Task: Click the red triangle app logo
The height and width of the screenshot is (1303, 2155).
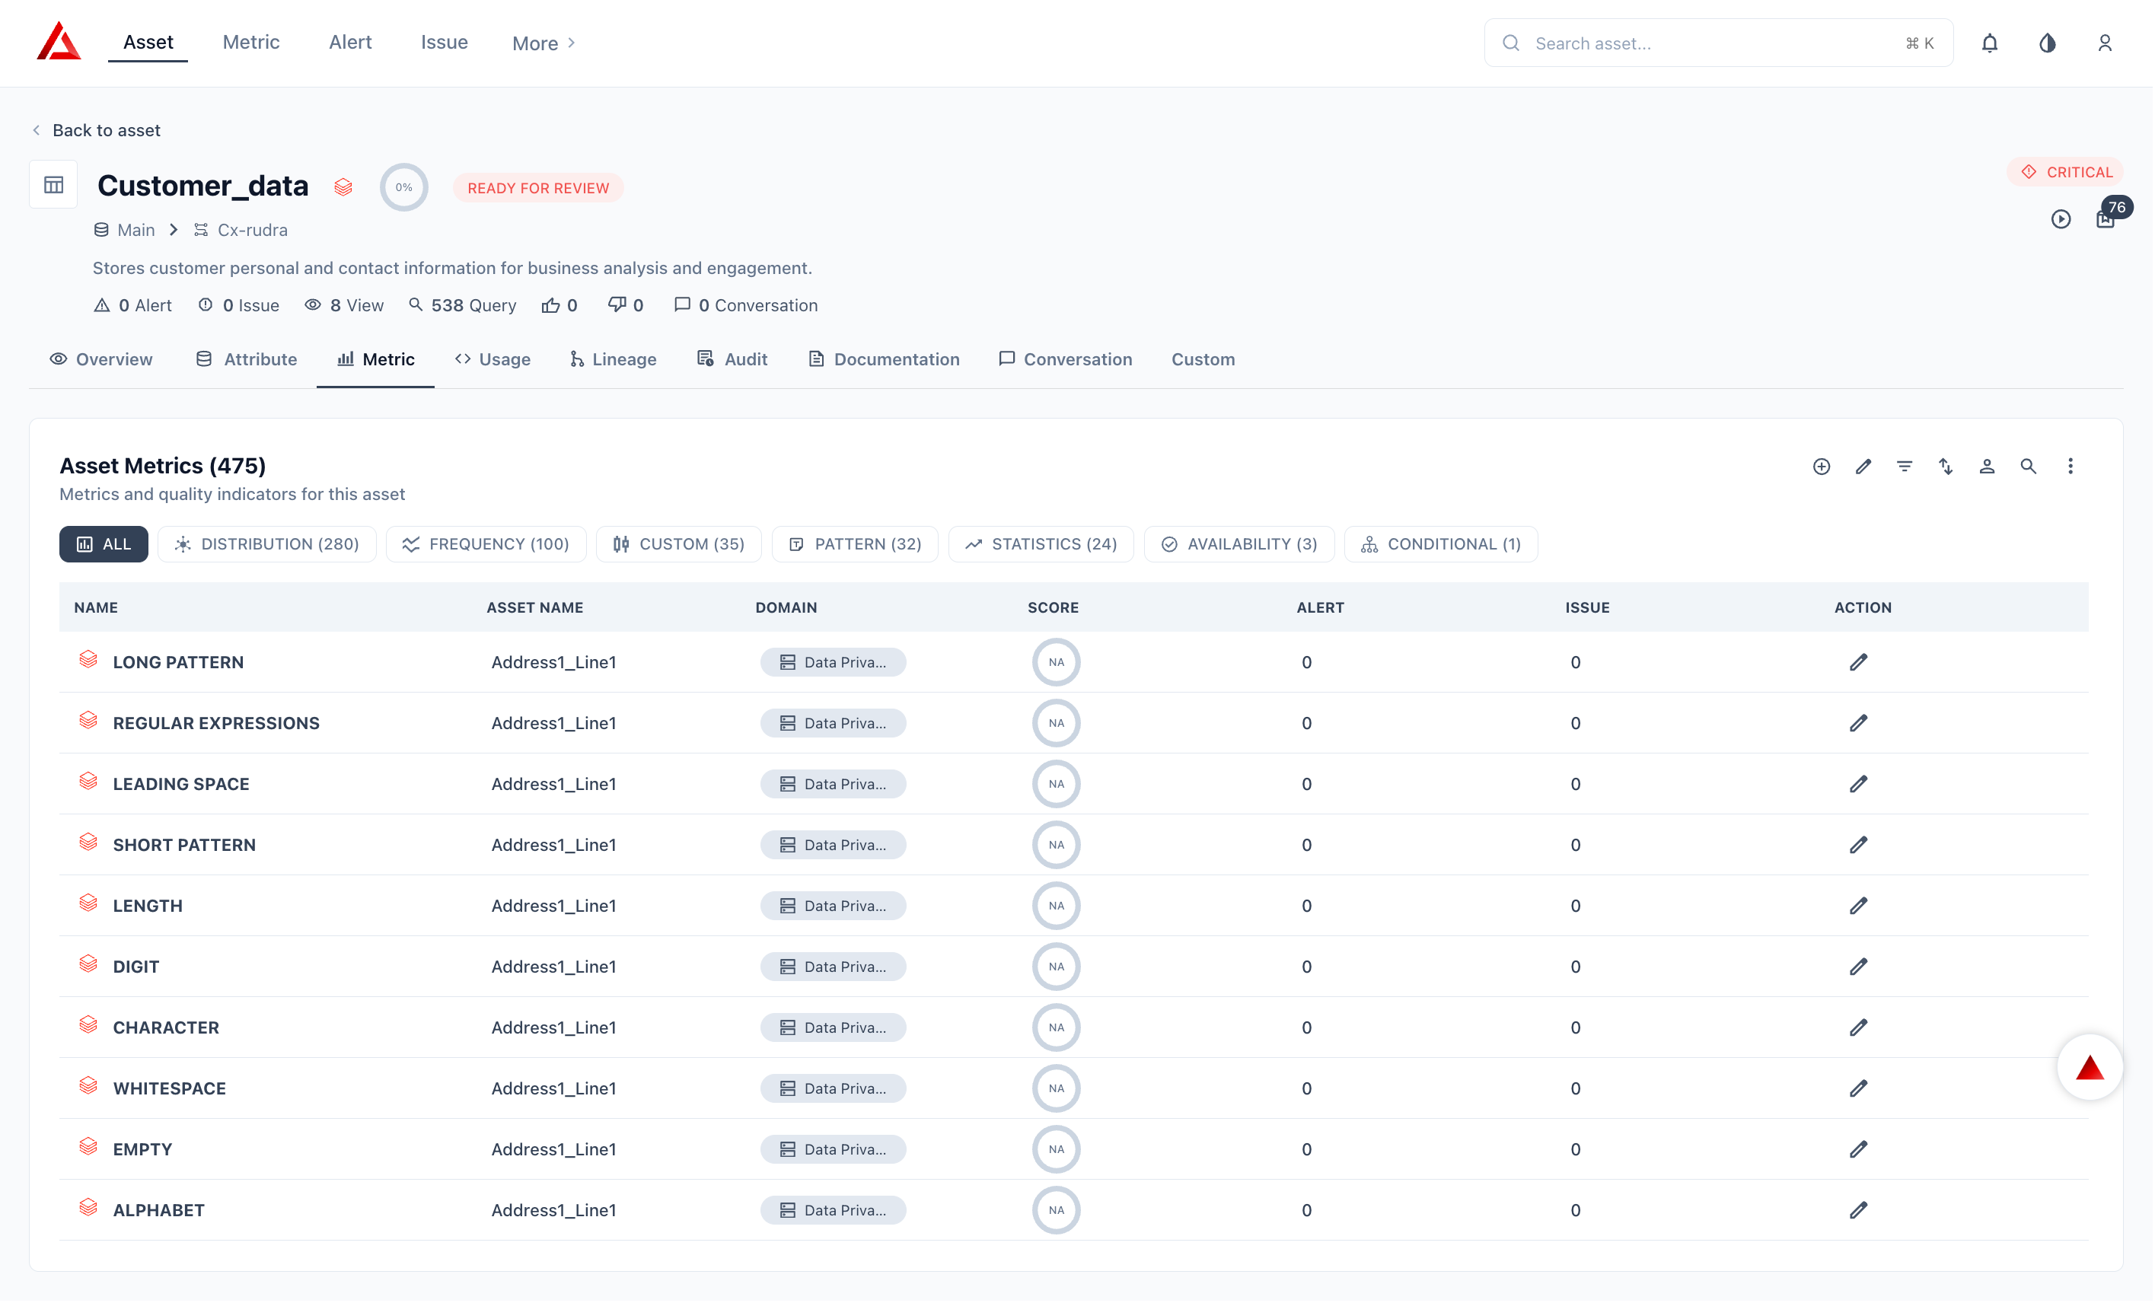Action: point(59,41)
